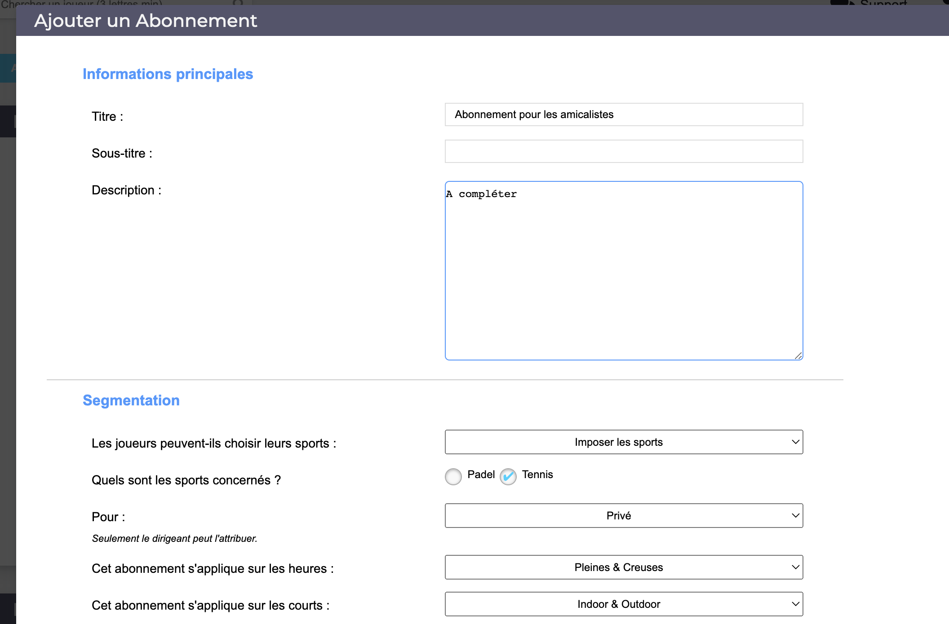The image size is (949, 624).
Task: Grab the Description textarea resize handle
Action: click(x=798, y=356)
